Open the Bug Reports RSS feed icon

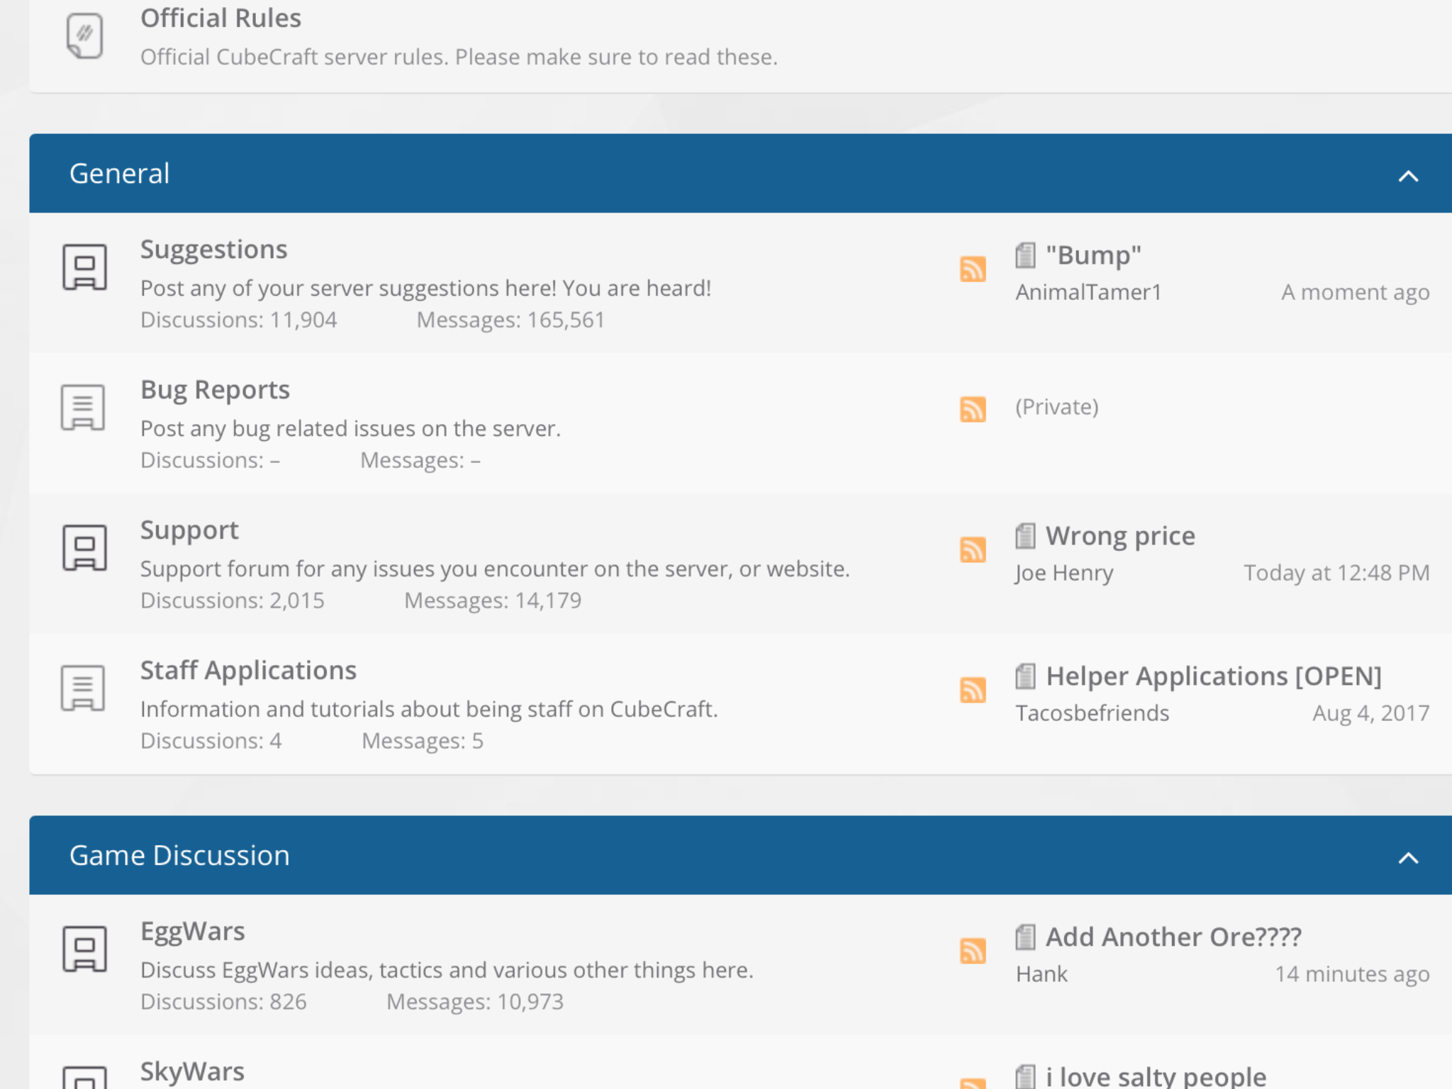coord(973,409)
